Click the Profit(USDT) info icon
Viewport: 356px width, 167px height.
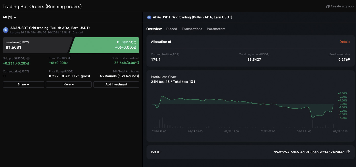[135, 43]
